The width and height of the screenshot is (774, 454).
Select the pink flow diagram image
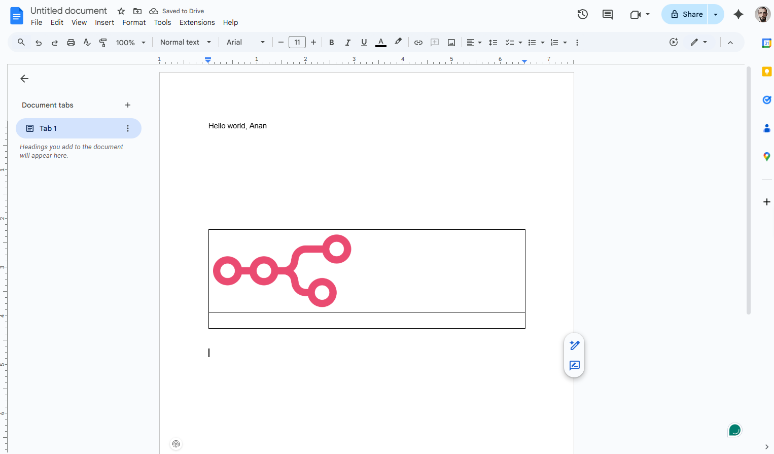pyautogui.click(x=282, y=271)
